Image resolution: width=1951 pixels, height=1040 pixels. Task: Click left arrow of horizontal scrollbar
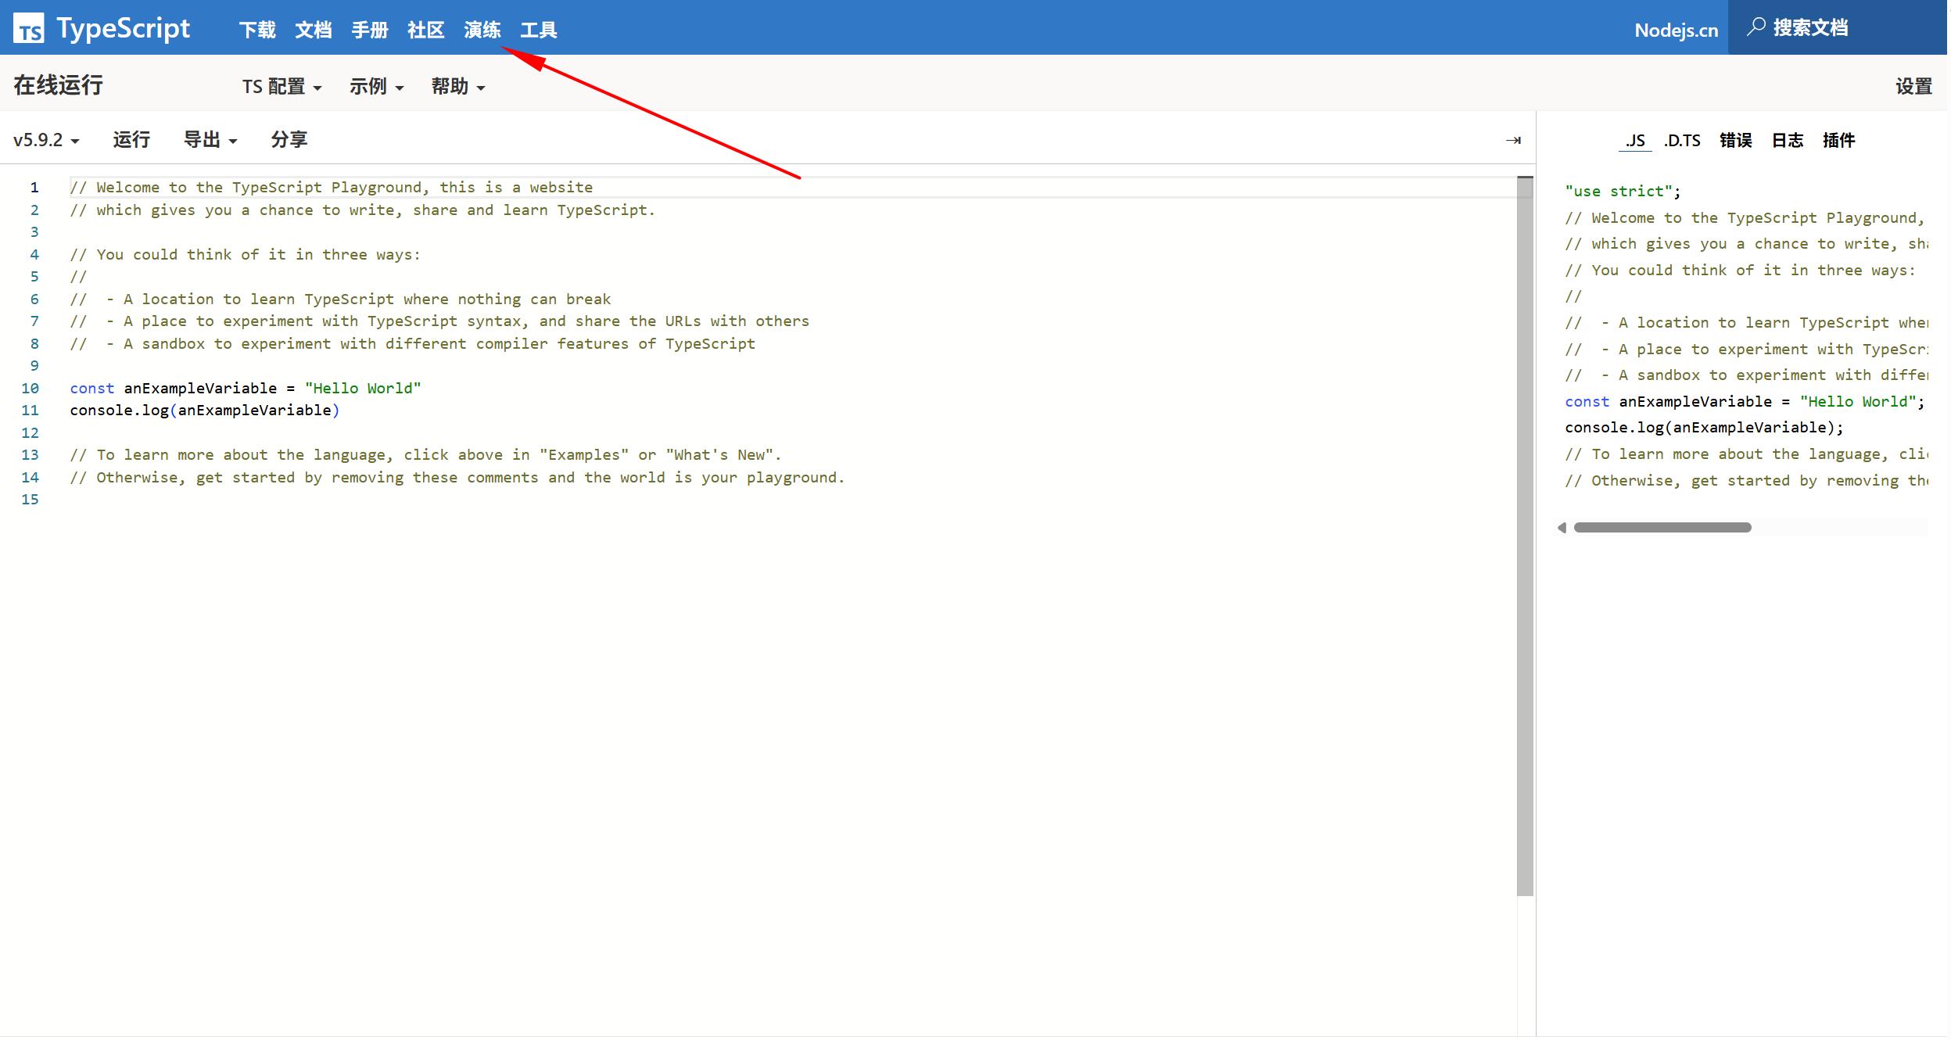coord(1562,528)
